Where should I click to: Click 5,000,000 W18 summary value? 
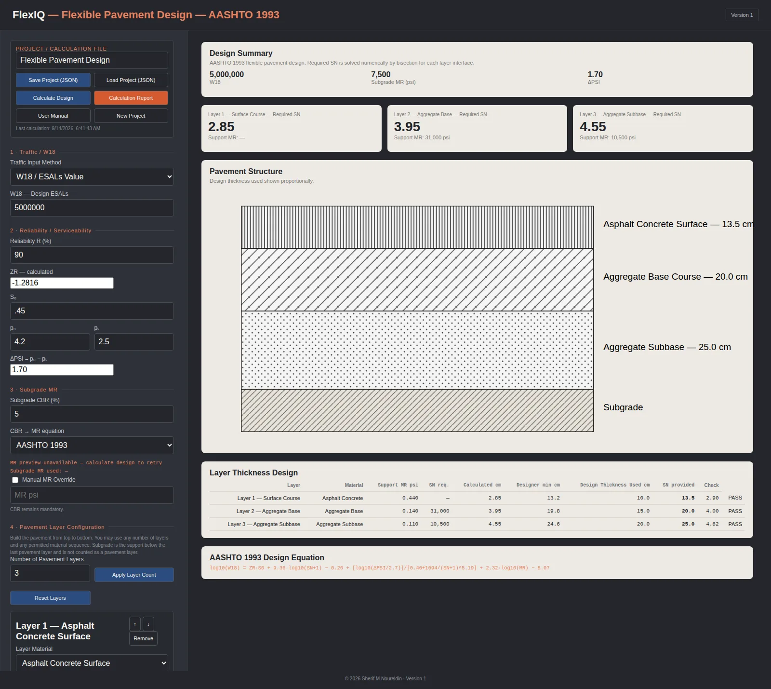[226, 74]
